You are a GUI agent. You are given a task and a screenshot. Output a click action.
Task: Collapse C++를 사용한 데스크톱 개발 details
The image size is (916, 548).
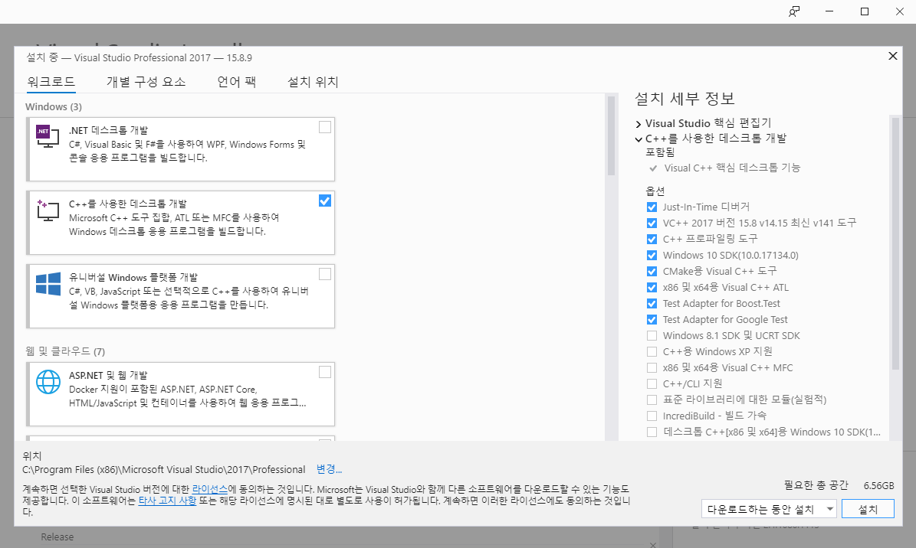point(639,139)
